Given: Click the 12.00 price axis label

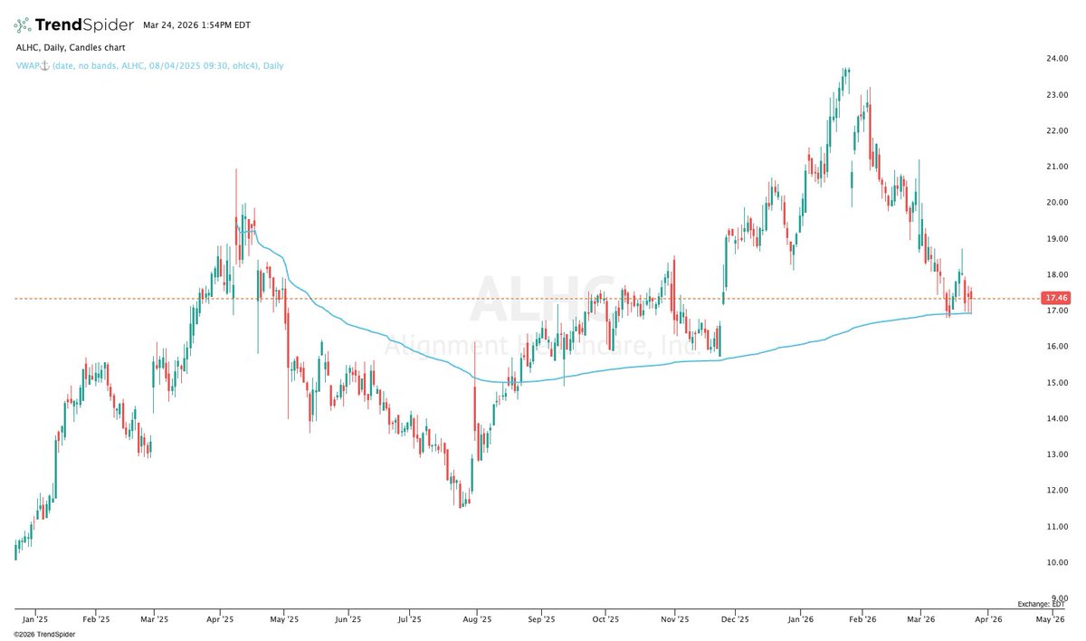Looking at the screenshot, I should [x=1057, y=491].
